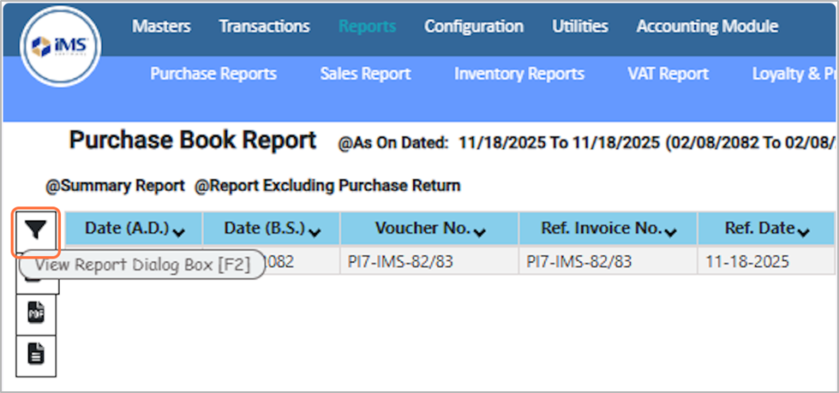Export the report using the PDF icon
The width and height of the screenshot is (839, 393).
(x=36, y=313)
